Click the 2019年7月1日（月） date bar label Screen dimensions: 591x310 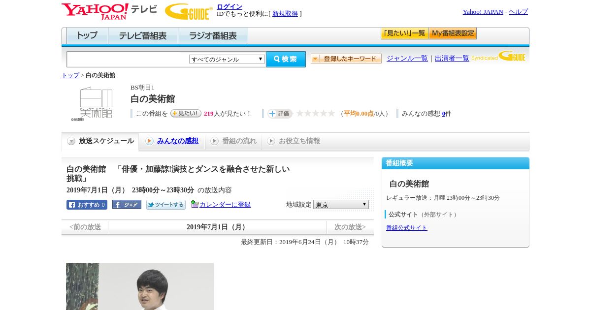pos(217,227)
